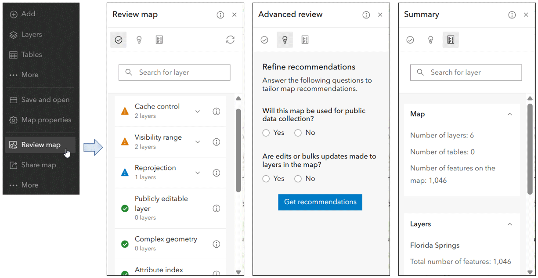
Task: Click search field in Summary panel
Action: (x=466, y=72)
